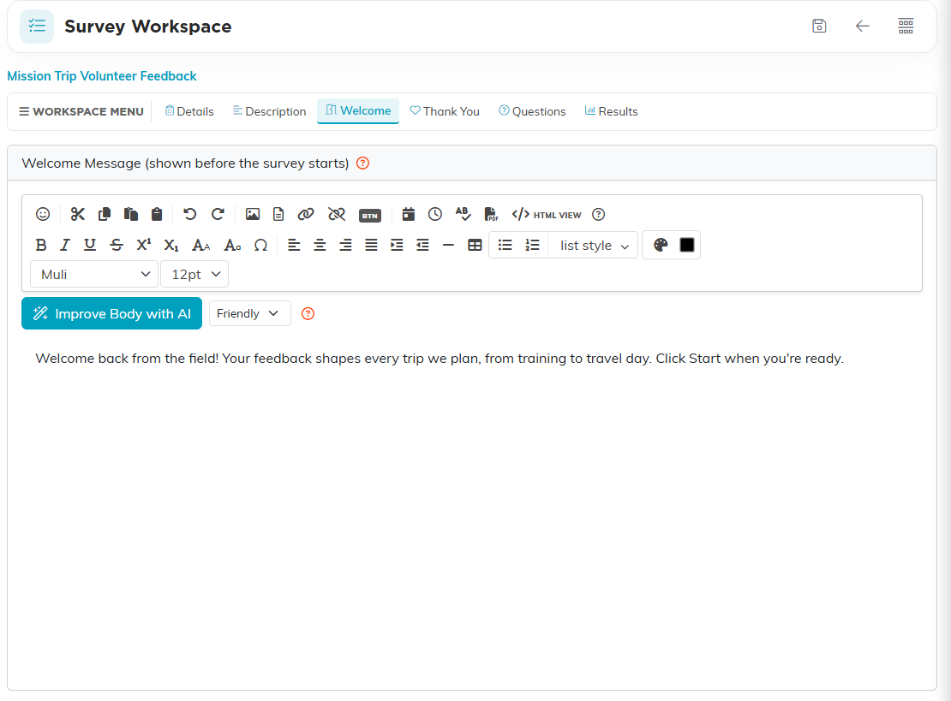The image size is (951, 701).
Task: Open the Muli font family dropdown
Action: [x=94, y=275]
